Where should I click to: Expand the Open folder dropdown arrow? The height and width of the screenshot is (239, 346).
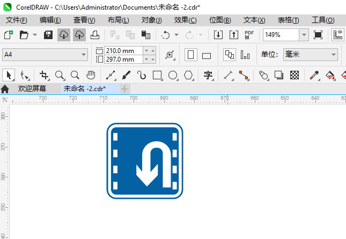35,35
